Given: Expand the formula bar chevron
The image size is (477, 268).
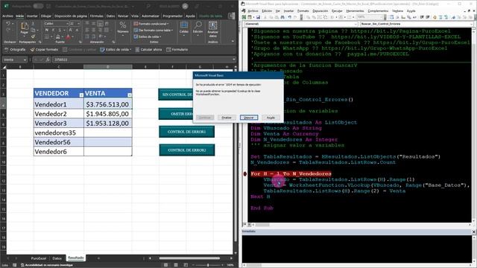Looking at the screenshot, I should point(233,60).
